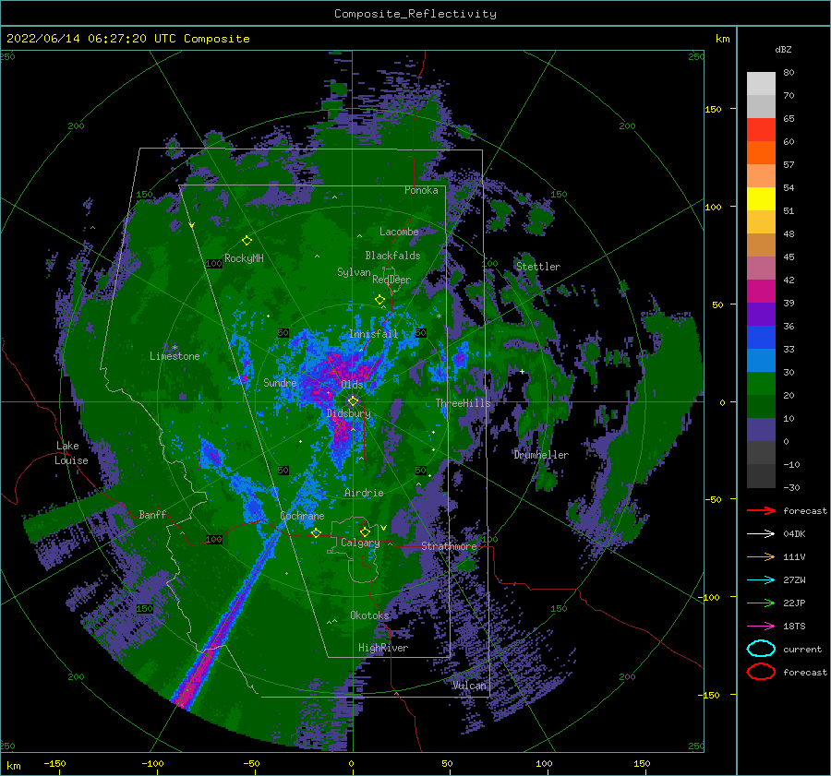Click the orange 111V arrow icon
The height and width of the screenshot is (776, 831).
[x=761, y=556]
